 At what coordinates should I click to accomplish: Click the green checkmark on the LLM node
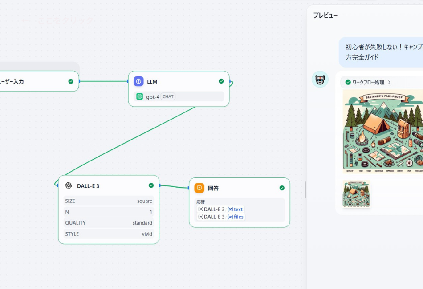221,81
